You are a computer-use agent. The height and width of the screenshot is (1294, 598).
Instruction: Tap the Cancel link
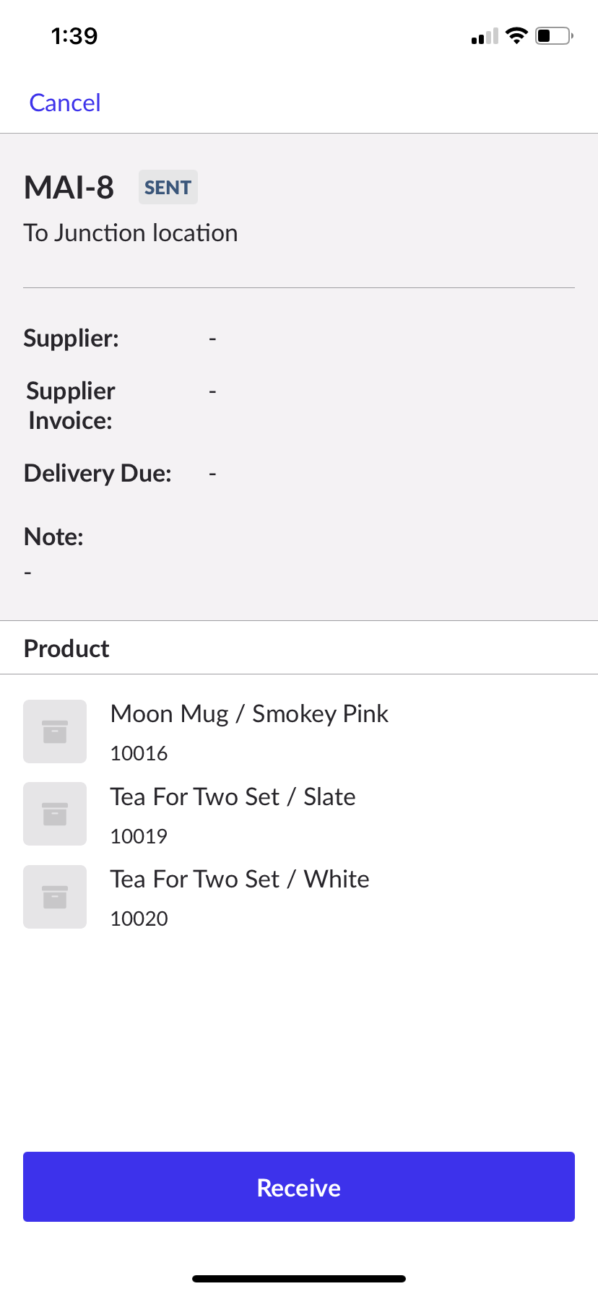tap(65, 103)
